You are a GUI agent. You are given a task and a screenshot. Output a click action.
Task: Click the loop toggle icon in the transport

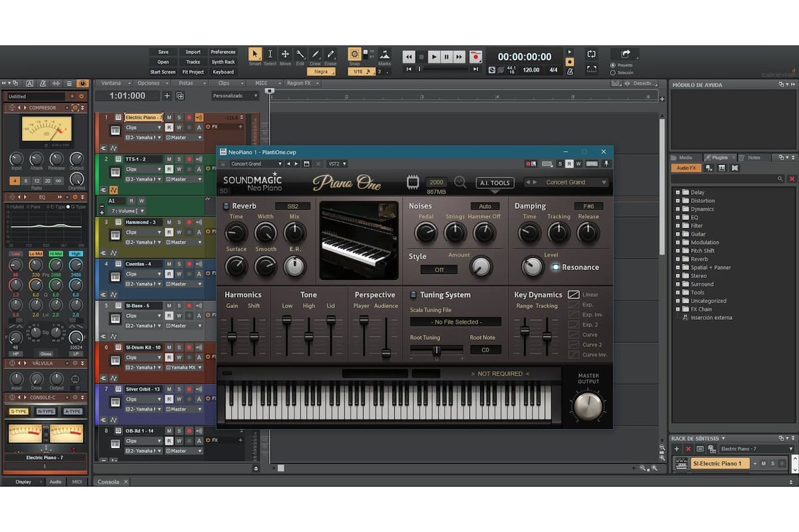591,55
